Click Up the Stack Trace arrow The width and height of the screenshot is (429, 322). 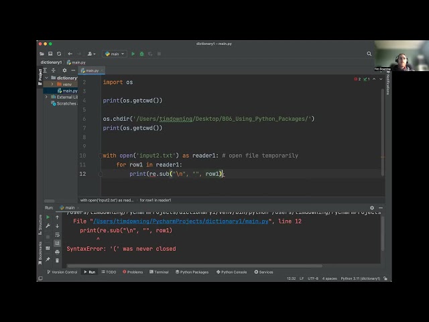pos(57,217)
